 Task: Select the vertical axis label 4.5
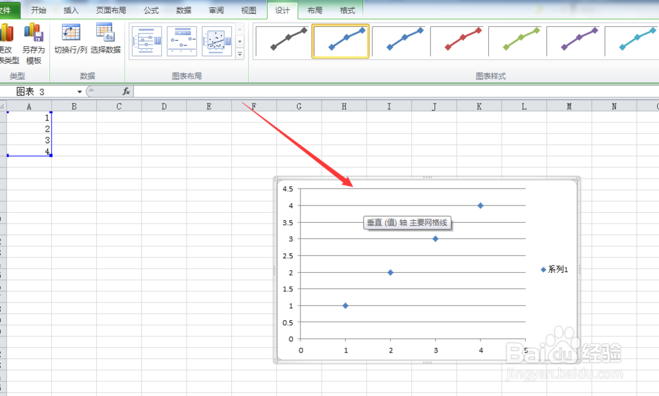[x=288, y=189]
